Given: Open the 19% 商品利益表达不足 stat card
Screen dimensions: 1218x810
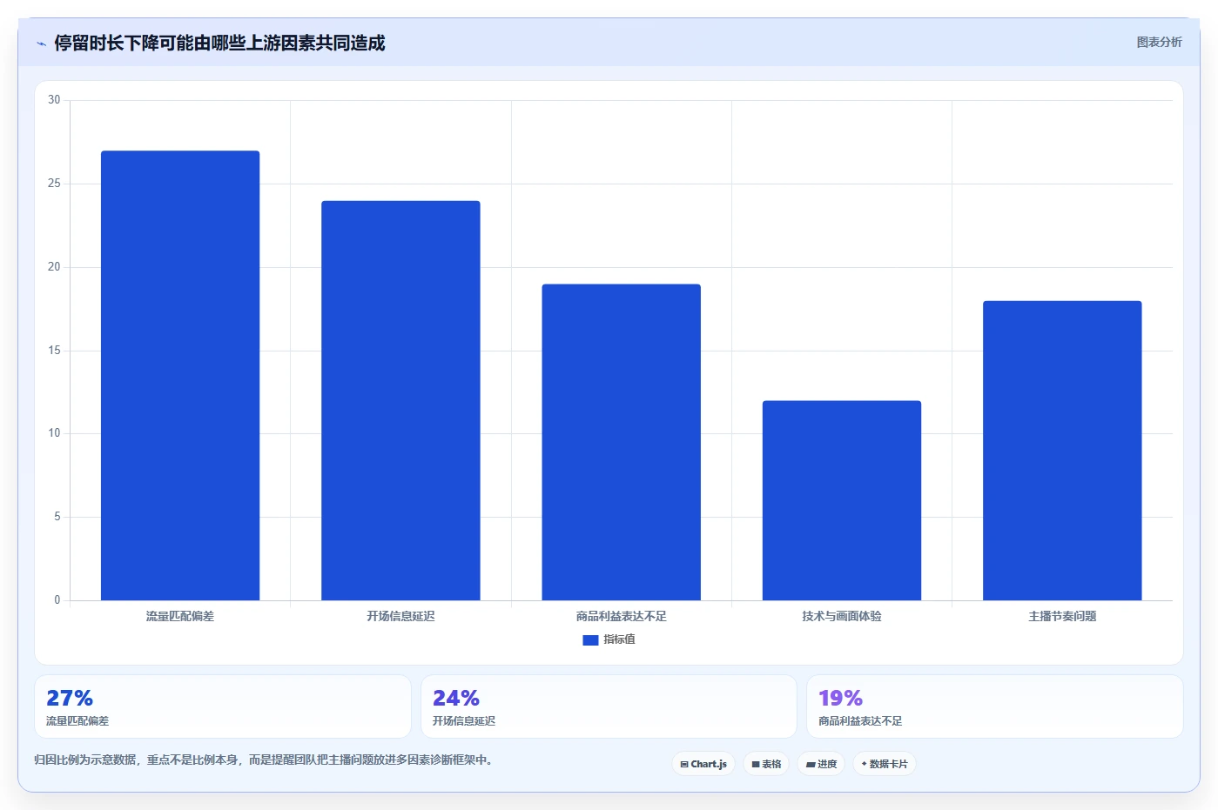Looking at the screenshot, I should [995, 706].
